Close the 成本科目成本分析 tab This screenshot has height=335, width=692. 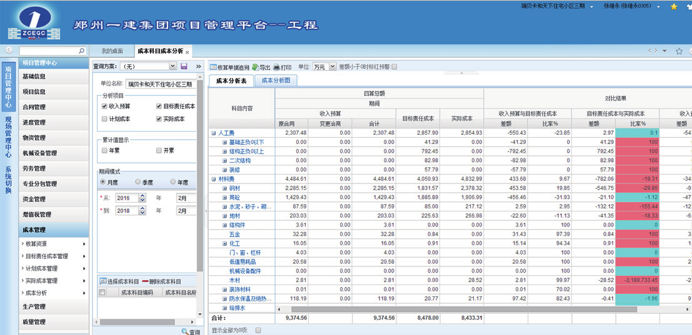tap(188, 52)
